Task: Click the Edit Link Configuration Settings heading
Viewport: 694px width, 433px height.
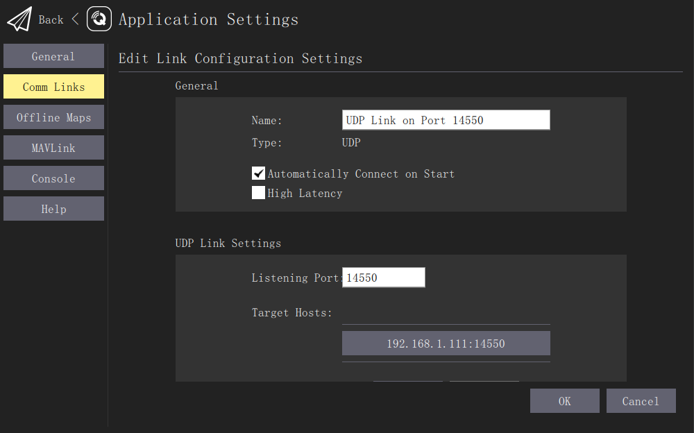Action: pos(240,58)
